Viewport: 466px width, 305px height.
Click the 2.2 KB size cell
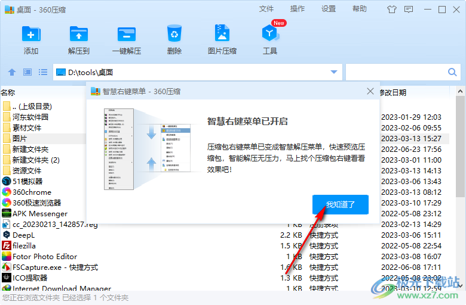tap(291, 235)
